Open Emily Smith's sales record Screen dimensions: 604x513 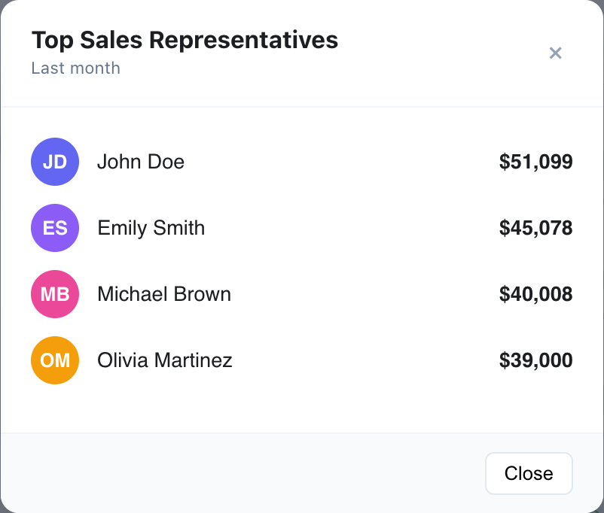151,228
